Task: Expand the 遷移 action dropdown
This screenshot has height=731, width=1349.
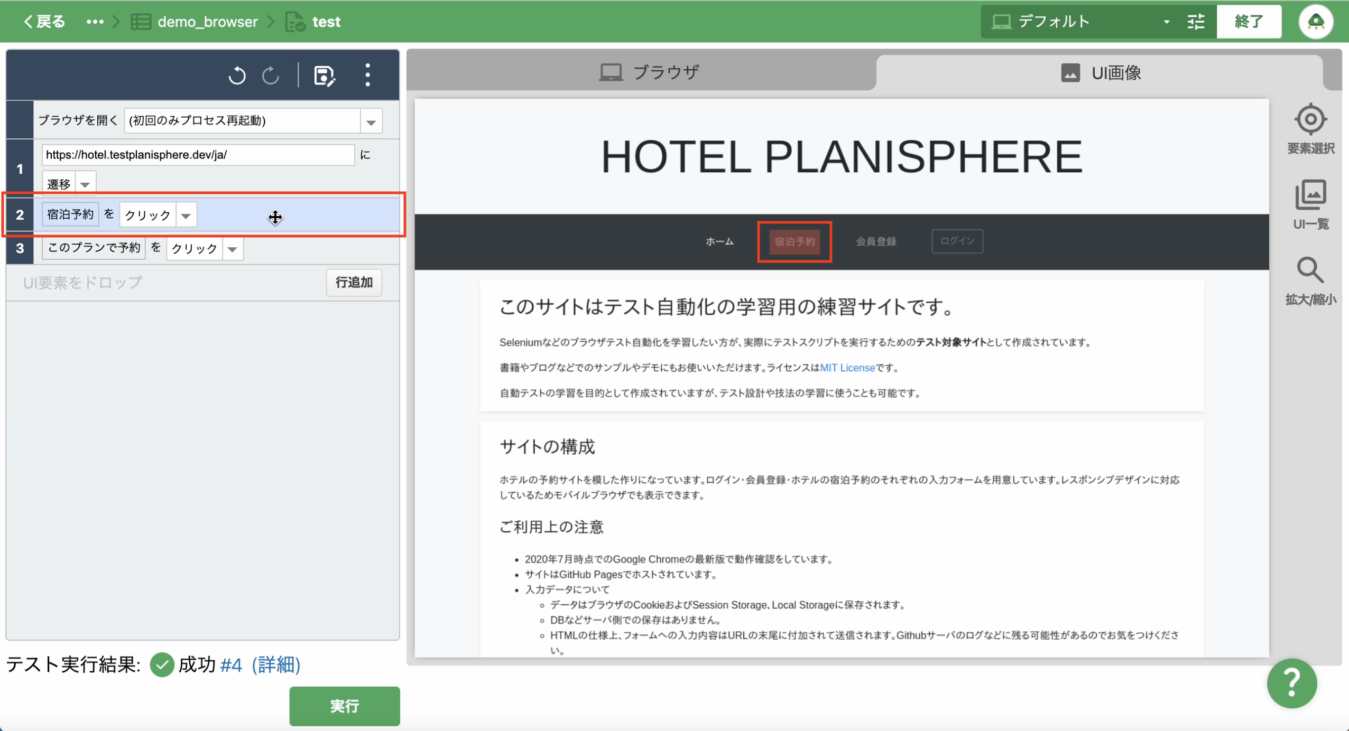Action: 85,184
